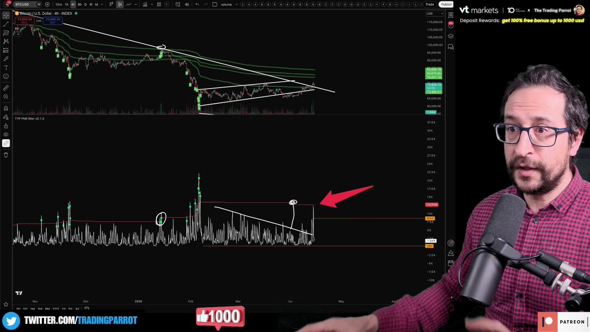Switch to the 15m timeframe

pos(59,4)
